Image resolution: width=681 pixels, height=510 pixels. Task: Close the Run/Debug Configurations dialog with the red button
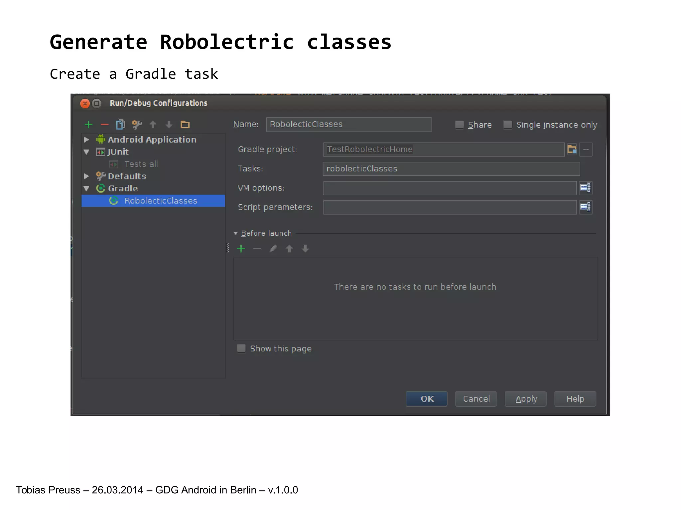tap(85, 103)
